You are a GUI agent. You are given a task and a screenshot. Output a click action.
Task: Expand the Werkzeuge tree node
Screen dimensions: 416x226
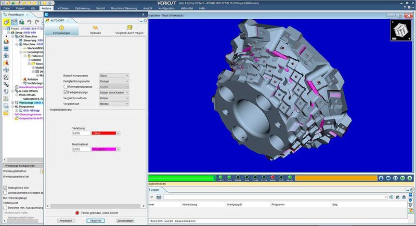point(12,102)
